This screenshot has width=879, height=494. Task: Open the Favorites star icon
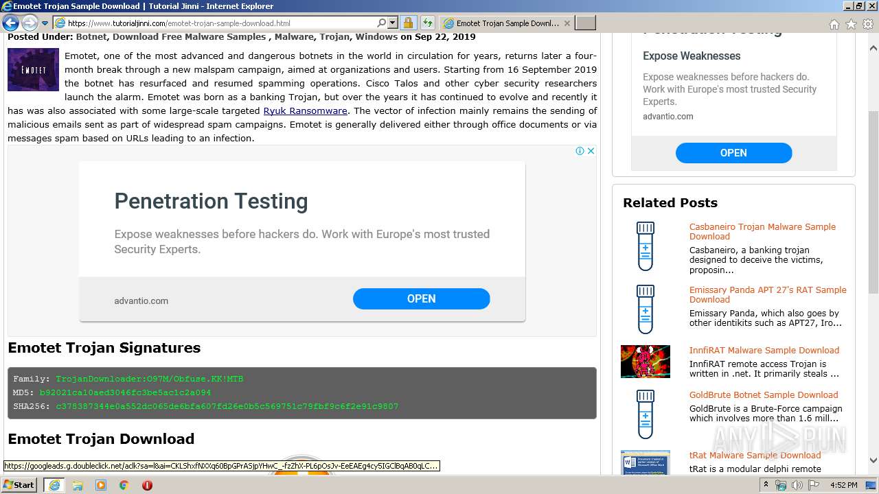point(851,24)
